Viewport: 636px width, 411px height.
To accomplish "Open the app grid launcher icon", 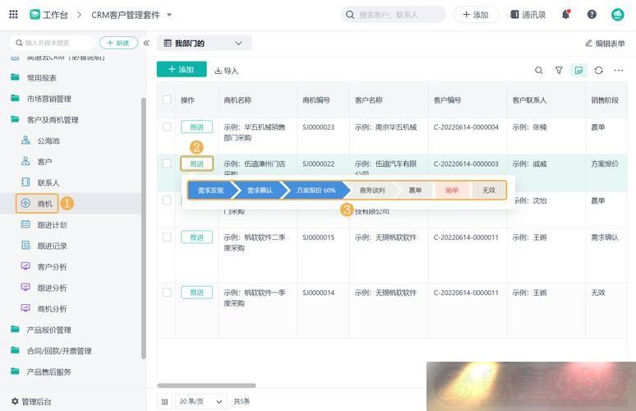I will point(13,15).
